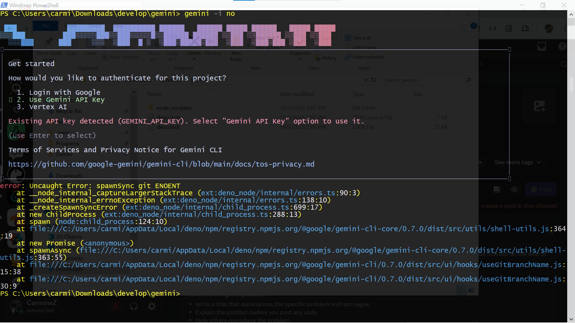Open the address bar history dropdown
This screenshot has height=323, width=575.
365,80
